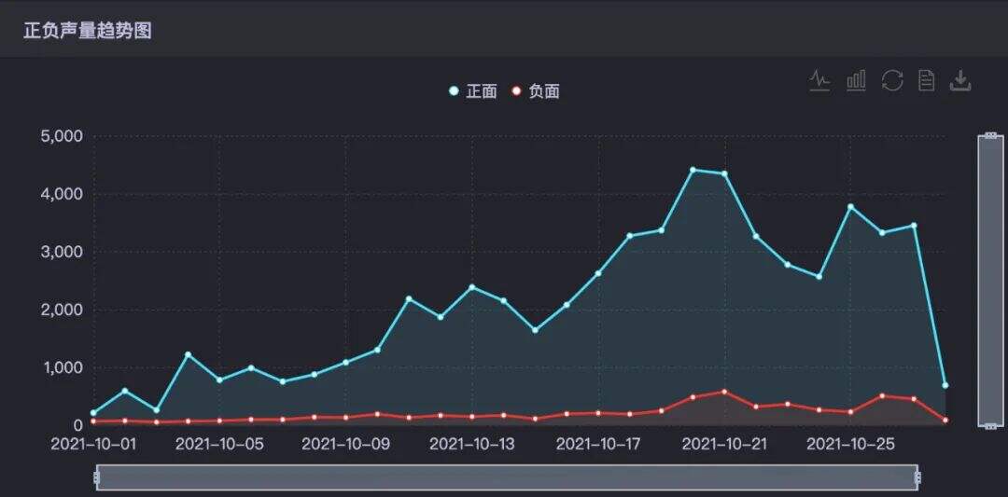The height and width of the screenshot is (497, 1008).
Task: Download chart as image icon
Action: point(960,81)
